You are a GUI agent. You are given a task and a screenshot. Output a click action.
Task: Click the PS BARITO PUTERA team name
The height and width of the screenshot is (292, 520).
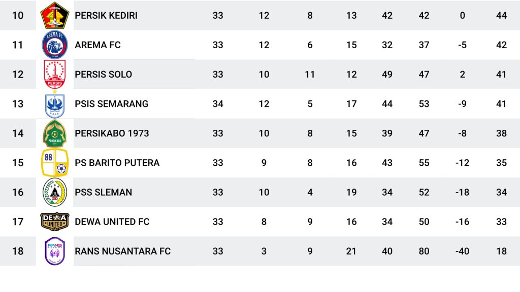coord(117,163)
